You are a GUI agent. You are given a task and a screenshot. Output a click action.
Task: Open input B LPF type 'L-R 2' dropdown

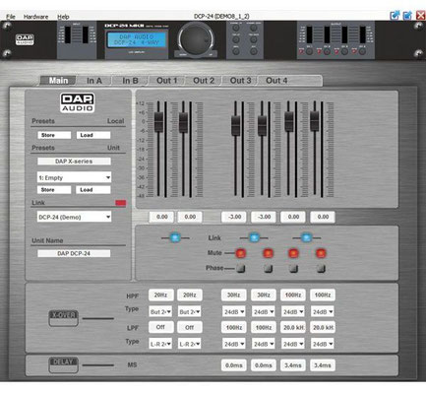190,344
